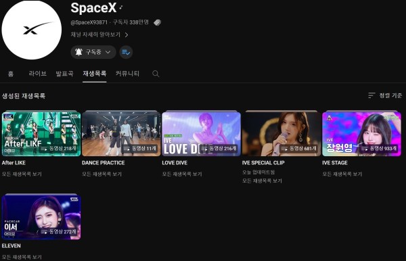View full playlist link under LOVE DIVE
Image resolution: width=406 pixels, height=261 pixels.
(182, 174)
